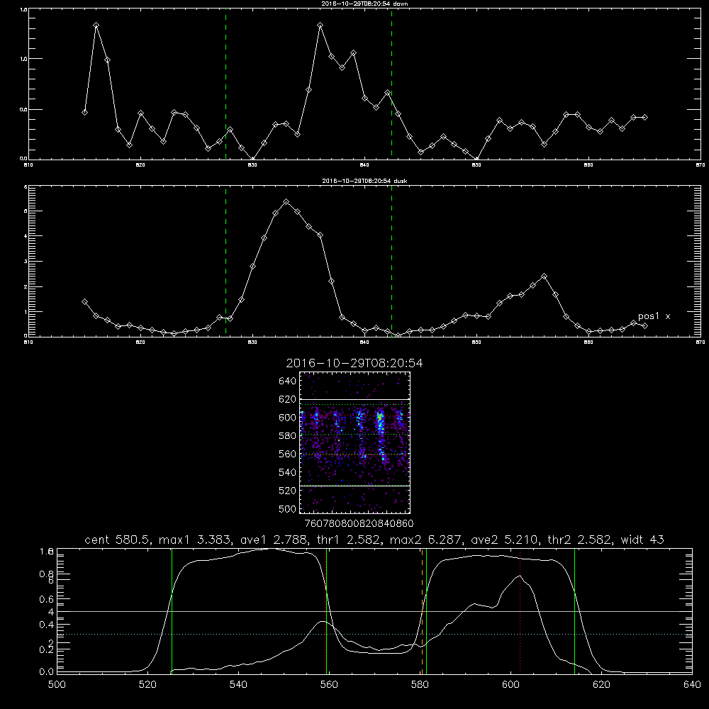The image size is (709, 709).
Task: Click the 'max2 6.287' value
Action: tap(425, 540)
